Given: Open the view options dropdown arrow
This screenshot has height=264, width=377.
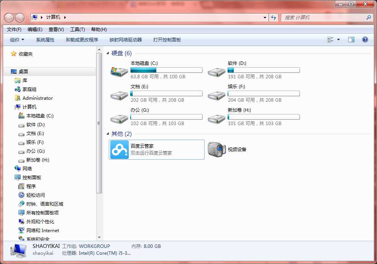Looking at the screenshot, I should coord(339,40).
